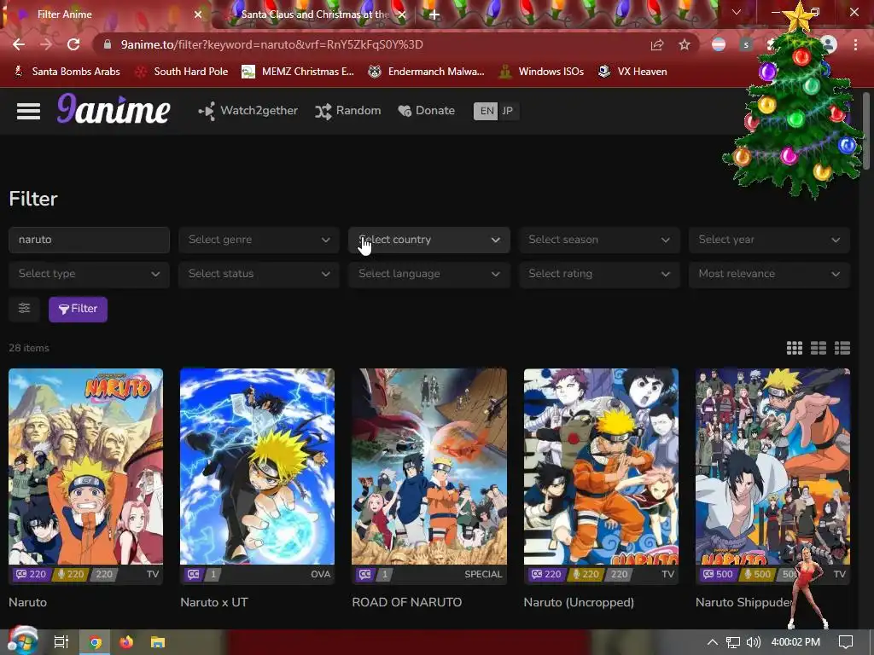Open the notification center icon
Screen dimensions: 874x655
coord(846,642)
